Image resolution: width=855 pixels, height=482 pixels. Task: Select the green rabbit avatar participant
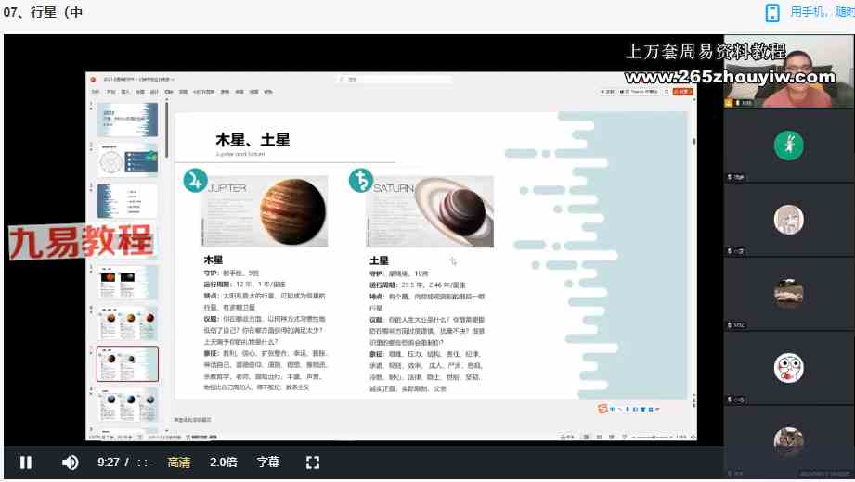pos(788,146)
